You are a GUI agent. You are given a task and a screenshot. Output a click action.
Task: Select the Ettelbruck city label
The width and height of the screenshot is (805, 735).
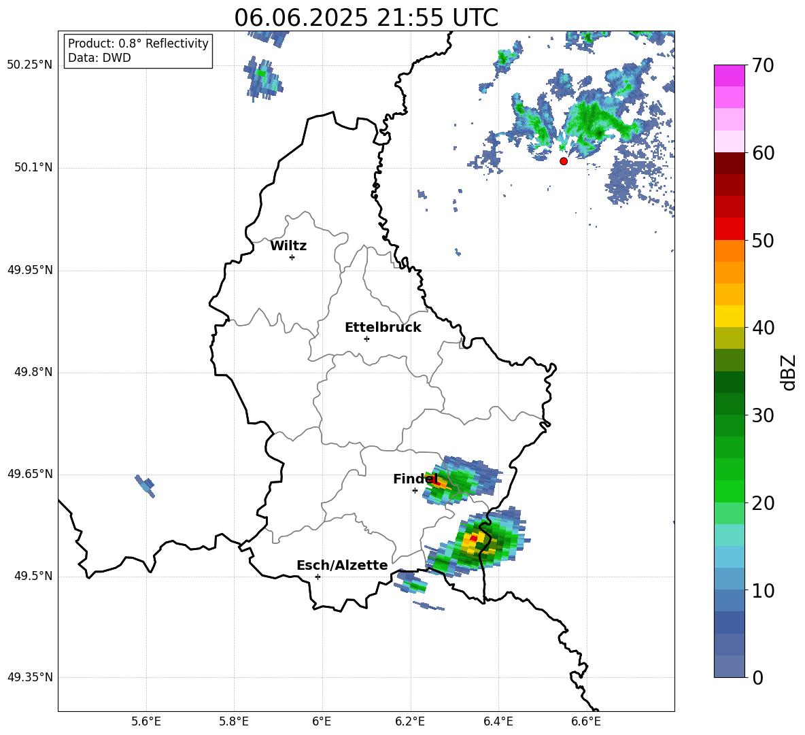click(x=383, y=328)
